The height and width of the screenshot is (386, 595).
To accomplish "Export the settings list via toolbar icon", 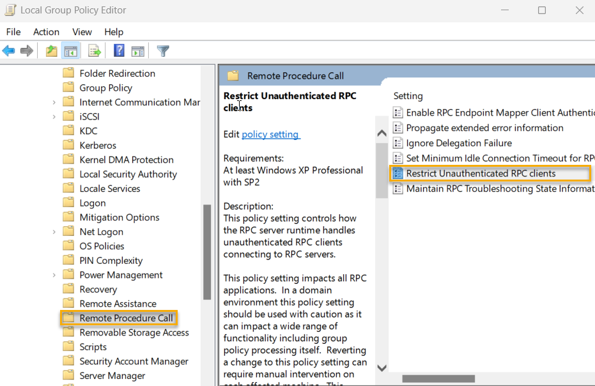I will coord(93,50).
